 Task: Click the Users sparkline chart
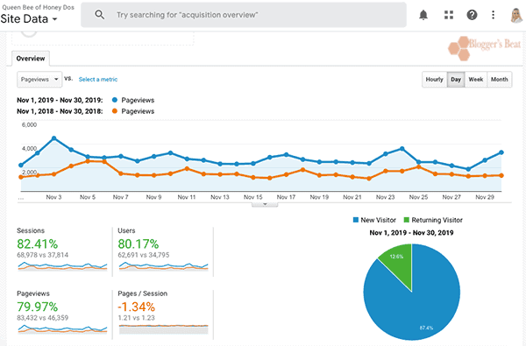163,266
